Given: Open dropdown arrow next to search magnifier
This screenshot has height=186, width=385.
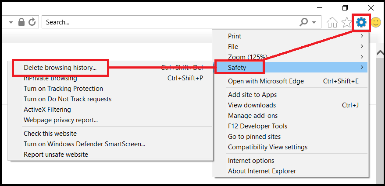Looking at the screenshot, I should pyautogui.click(x=314, y=23).
